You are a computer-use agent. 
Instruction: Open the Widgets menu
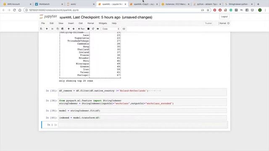[103, 23]
